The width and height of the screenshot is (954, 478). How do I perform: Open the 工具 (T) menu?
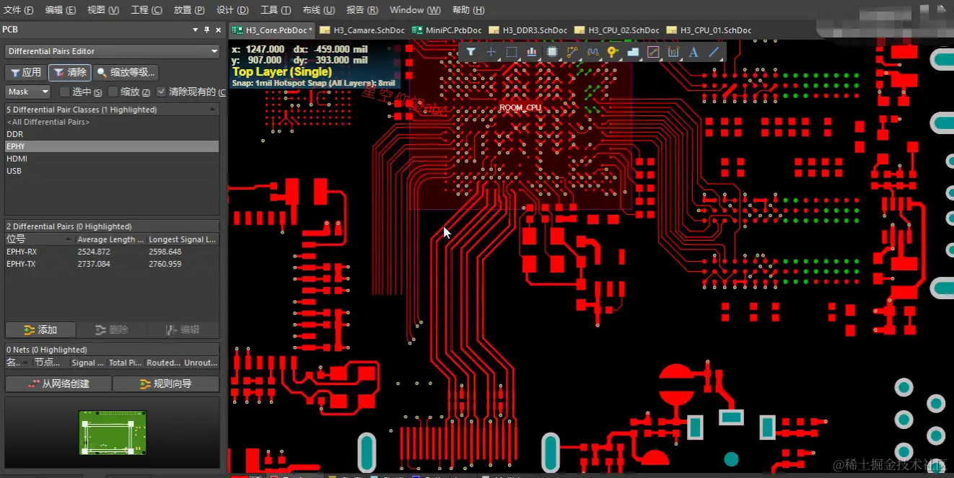click(276, 10)
